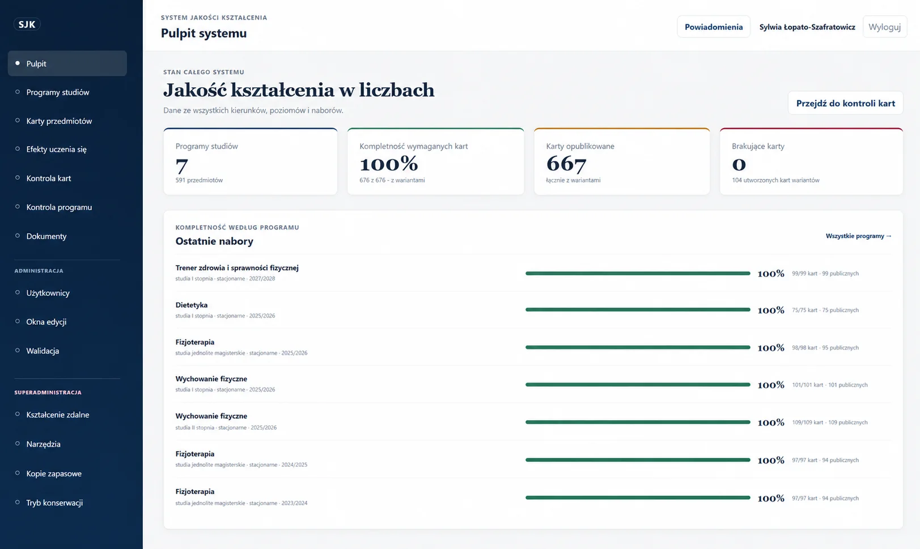Click Przejdź do kontroli kart button

(x=845, y=103)
